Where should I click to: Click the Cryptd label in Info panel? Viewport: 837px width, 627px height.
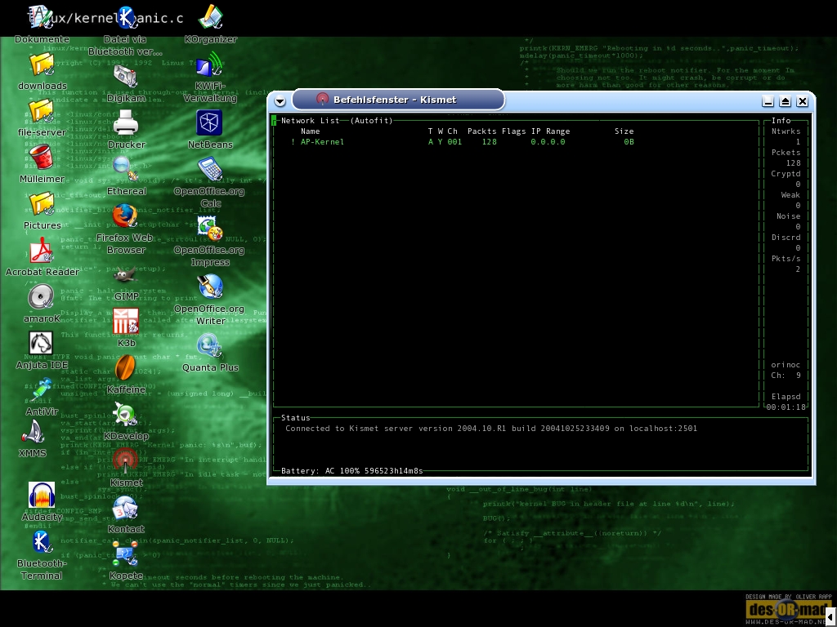(x=786, y=174)
